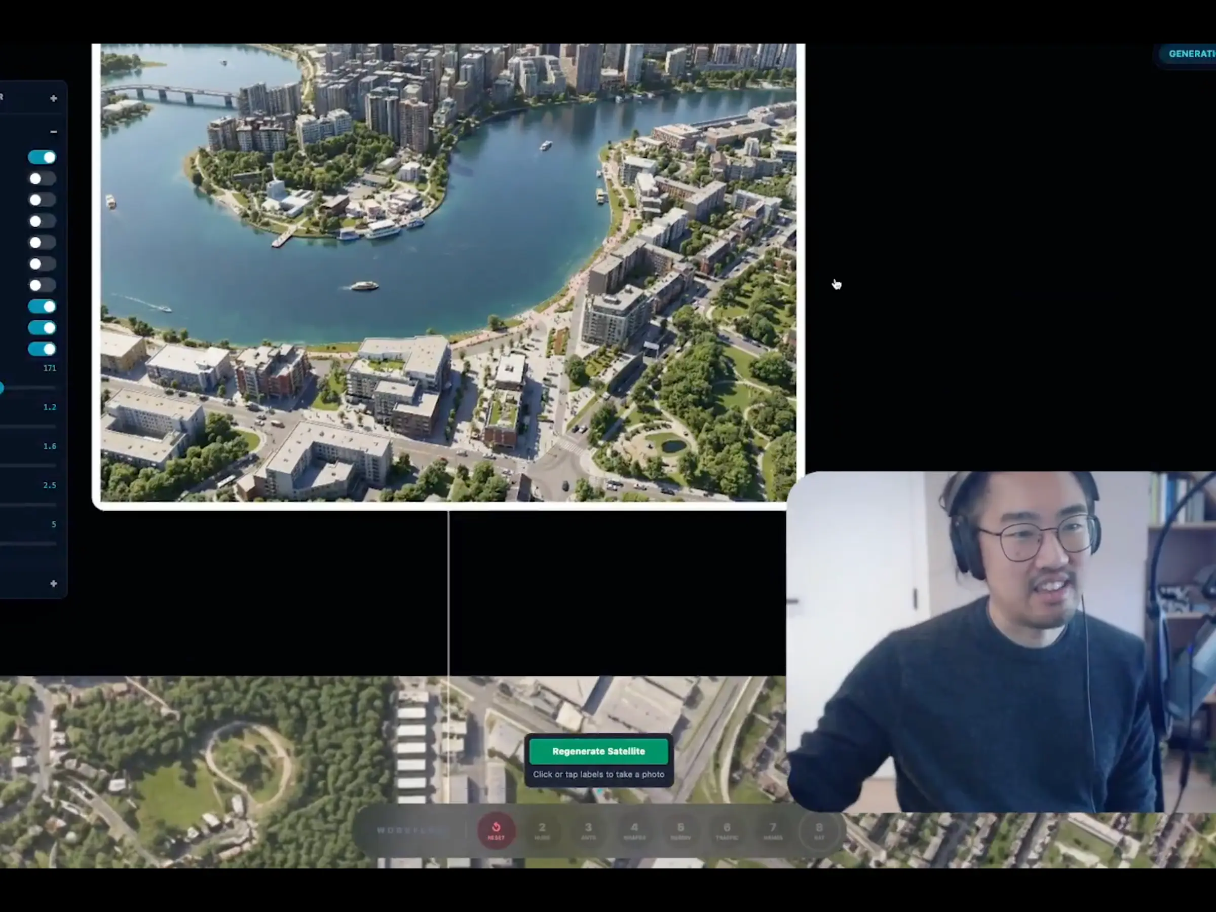Enable the third toggle in the side panel
The image size is (1216, 912).
[42, 200]
